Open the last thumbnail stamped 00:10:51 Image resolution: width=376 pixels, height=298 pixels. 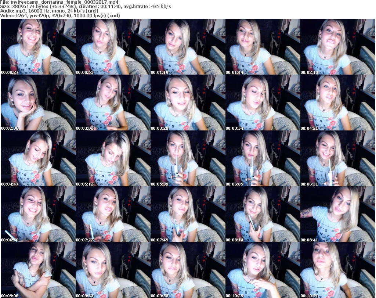pyautogui.click(x=338, y=270)
